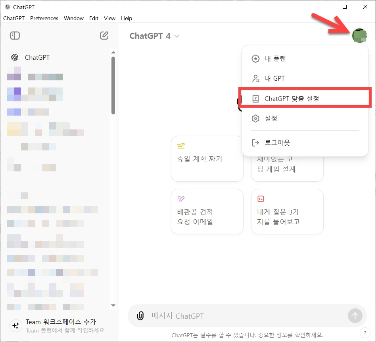Click the send message arrow button
Image resolution: width=376 pixels, height=342 pixels.
tap(355, 315)
